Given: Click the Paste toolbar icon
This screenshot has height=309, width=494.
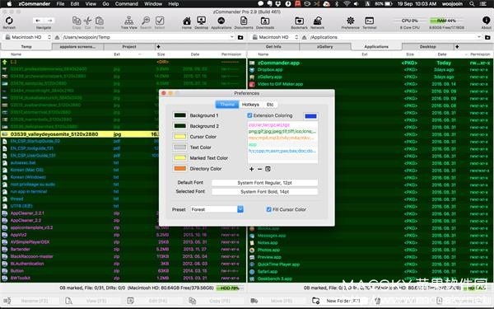Looking at the screenshot, I should pyautogui.click(x=100, y=21).
